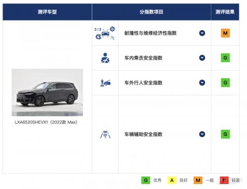The width and height of the screenshot is (247, 189).
Task: Expand 车辆辅助安全指数 dropdown arrow
Action: pyautogui.click(x=202, y=134)
